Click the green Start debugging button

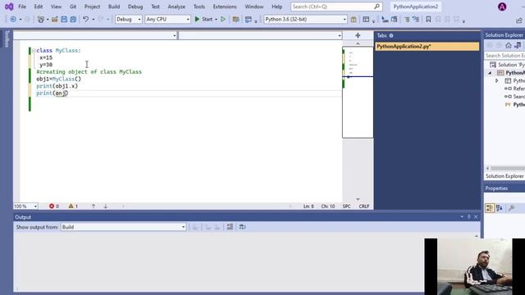click(203, 20)
